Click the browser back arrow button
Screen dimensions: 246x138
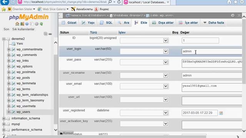point(5,2)
